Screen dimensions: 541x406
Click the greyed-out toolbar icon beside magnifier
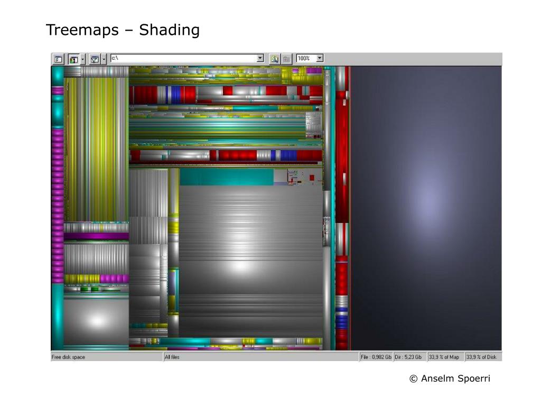286,59
